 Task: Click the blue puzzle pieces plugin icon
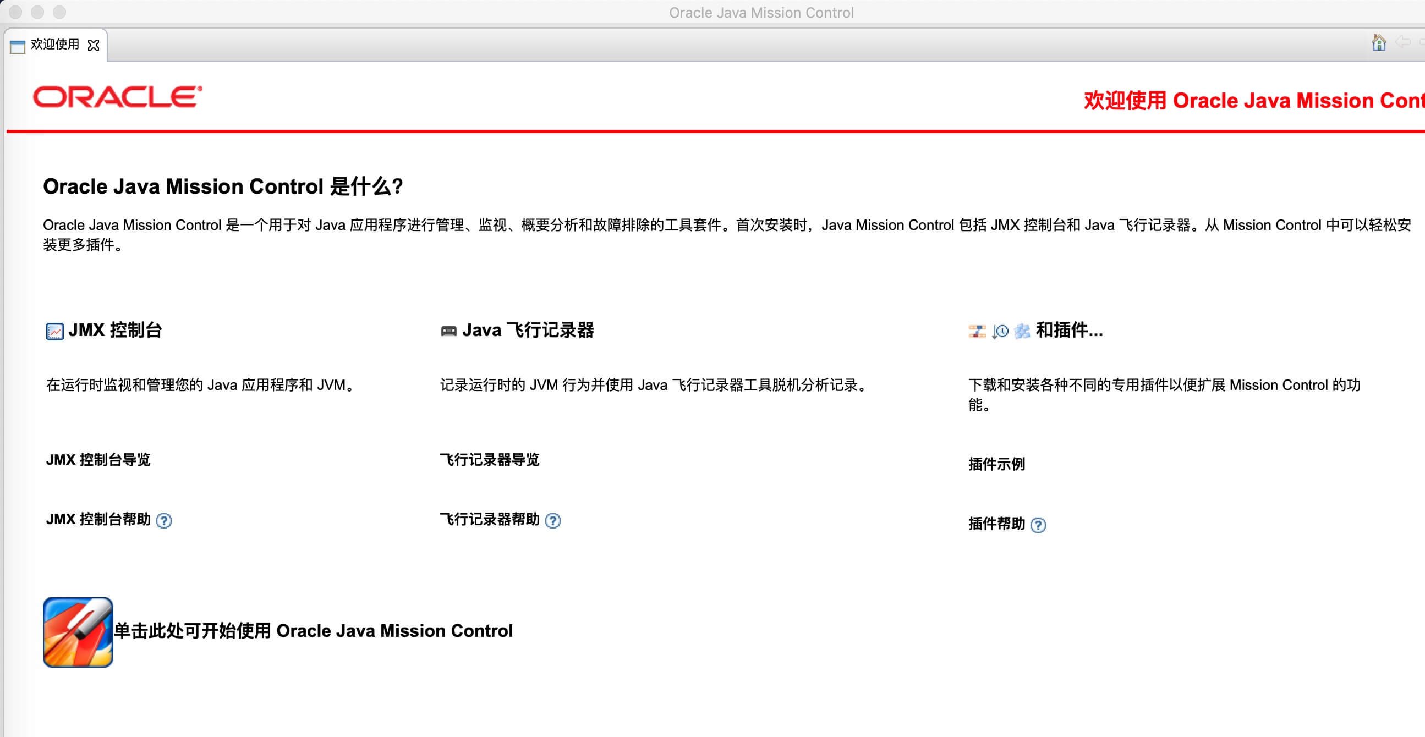coord(1022,332)
